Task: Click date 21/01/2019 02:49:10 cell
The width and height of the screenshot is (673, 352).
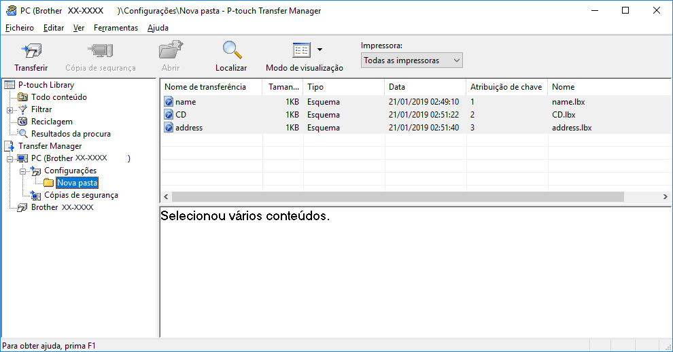Action: [x=424, y=102]
